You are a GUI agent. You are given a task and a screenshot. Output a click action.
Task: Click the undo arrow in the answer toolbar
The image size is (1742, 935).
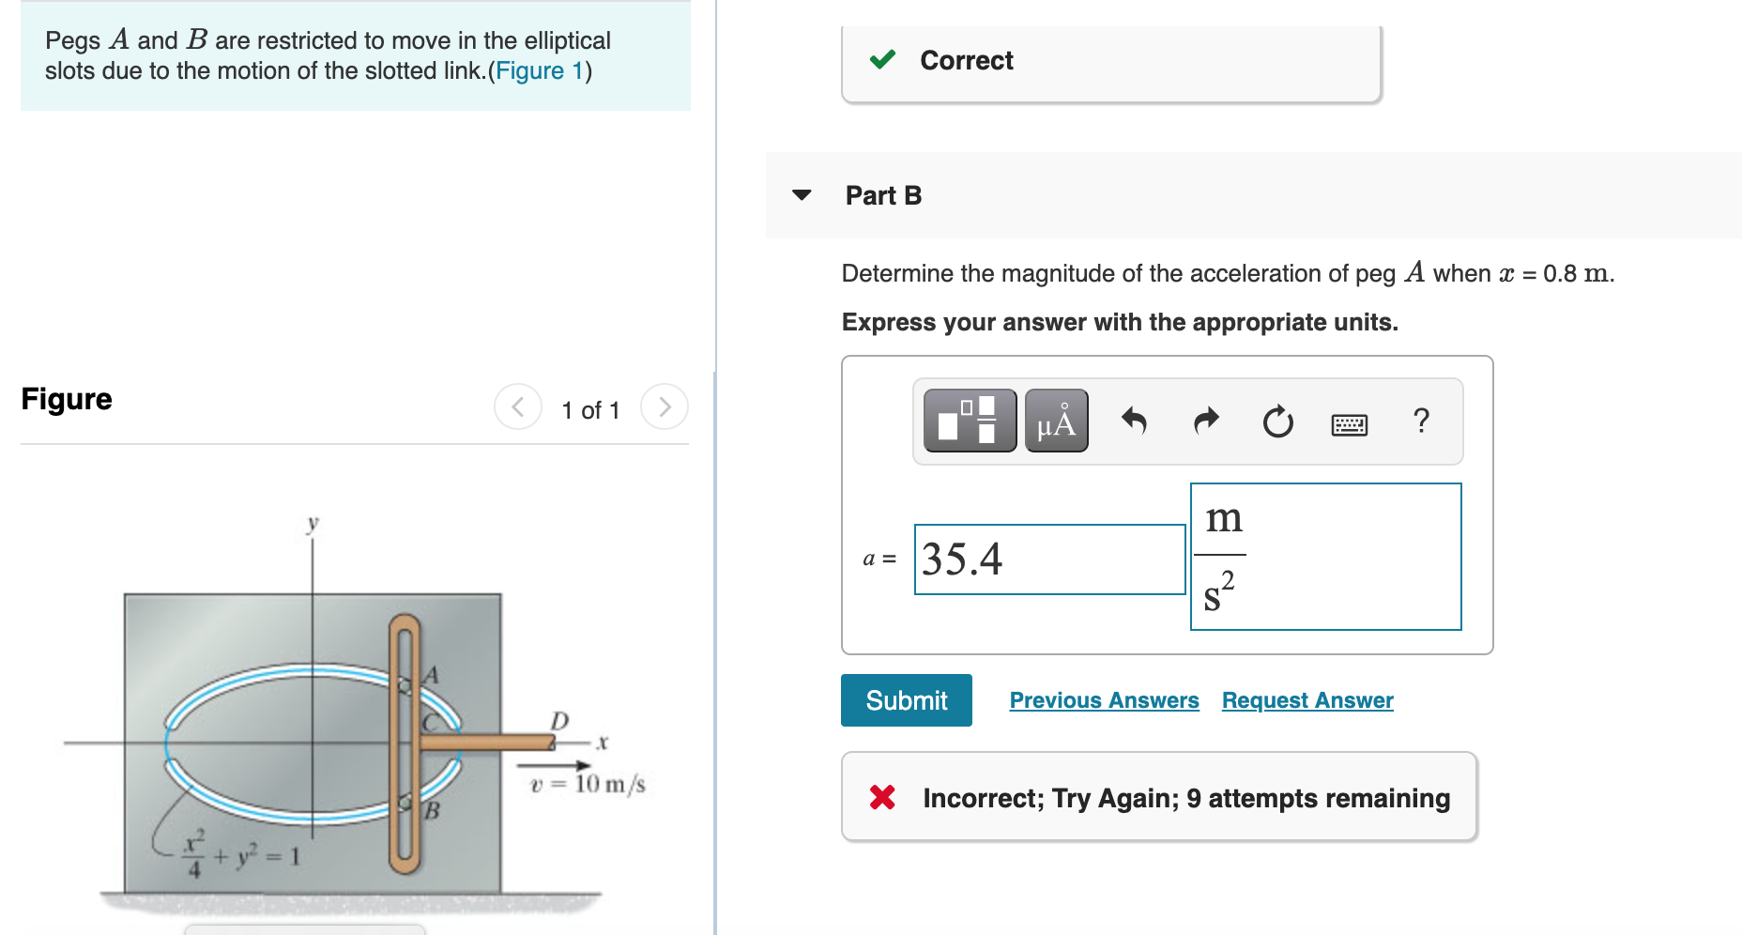(1135, 422)
